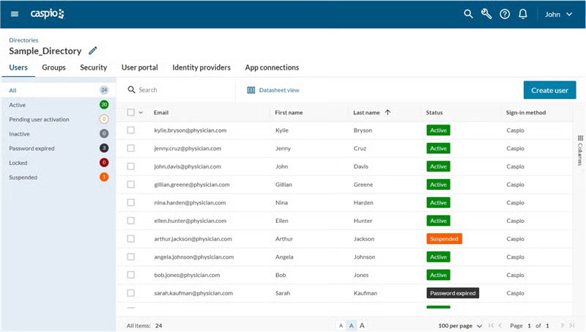Screen dimensions: 586x332
Task: Click the Password expired count badge 3
Action: 104,148
